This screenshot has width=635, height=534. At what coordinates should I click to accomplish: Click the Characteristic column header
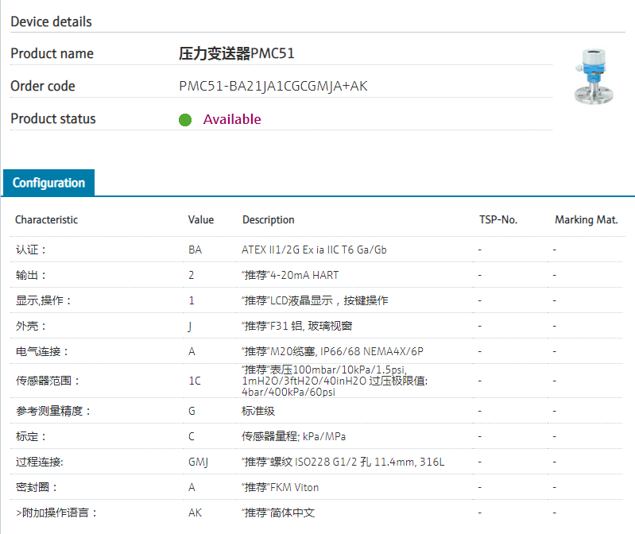(46, 219)
